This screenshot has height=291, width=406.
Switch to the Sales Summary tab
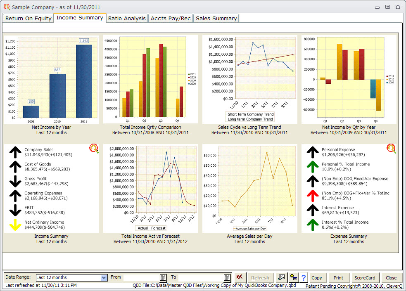pyautogui.click(x=216, y=18)
